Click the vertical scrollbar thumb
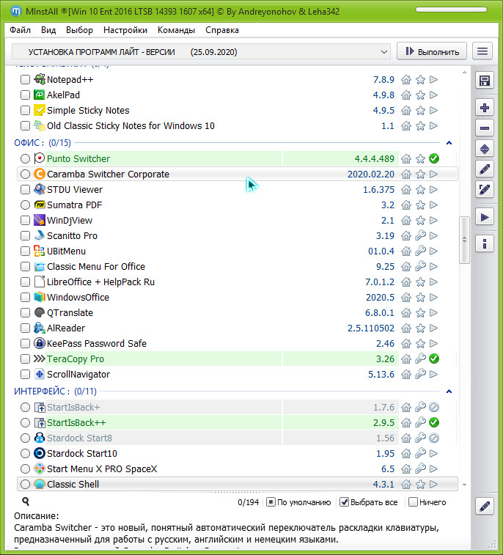Image resolution: width=503 pixels, height=555 pixels. (x=464, y=240)
